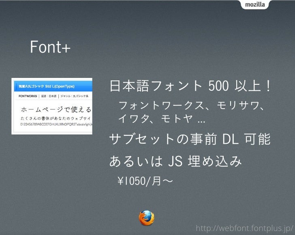
Task: Select the line "フォントワークス、モリサワ、"
Action: [x=192, y=105]
